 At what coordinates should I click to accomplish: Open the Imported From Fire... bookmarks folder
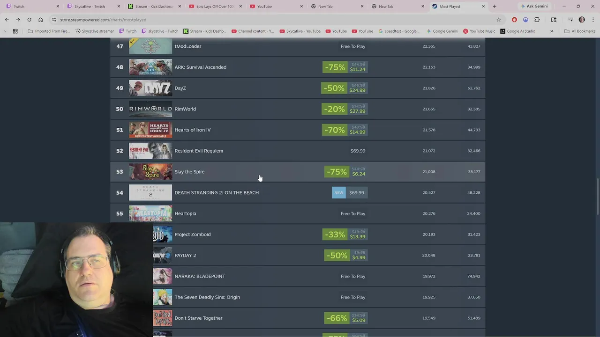49,31
